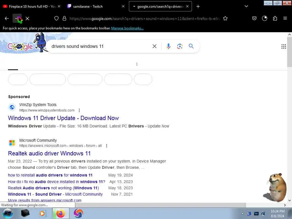Screen dimensions: 292x219
Task: Open the black box taskbar application
Action: coord(25,213)
